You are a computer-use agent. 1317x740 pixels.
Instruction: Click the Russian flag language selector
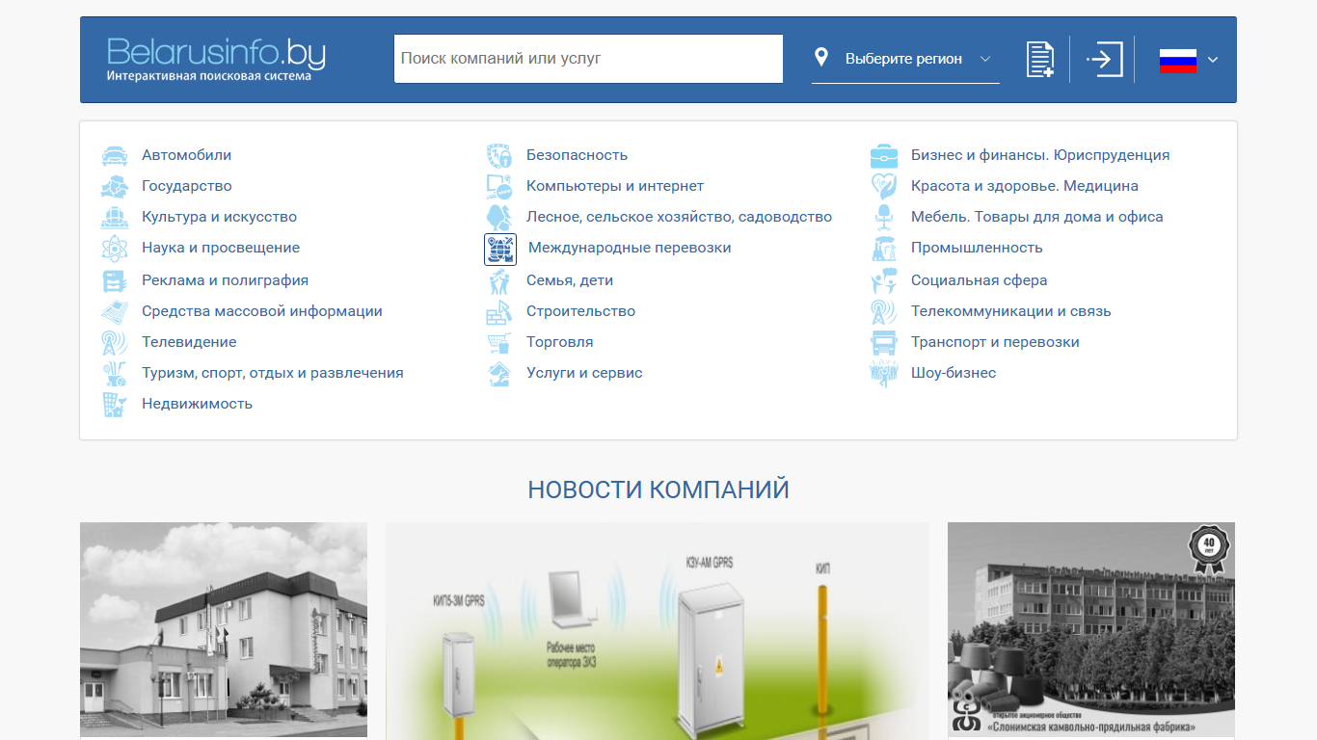[x=1178, y=60]
